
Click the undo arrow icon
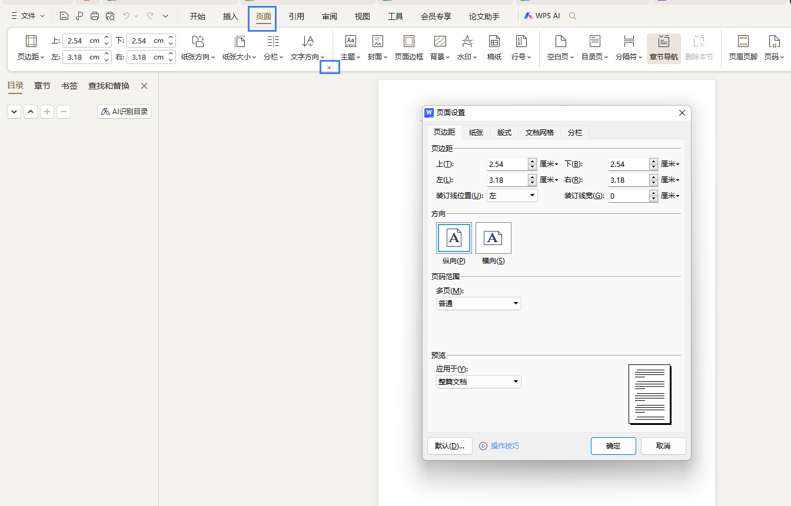point(126,16)
